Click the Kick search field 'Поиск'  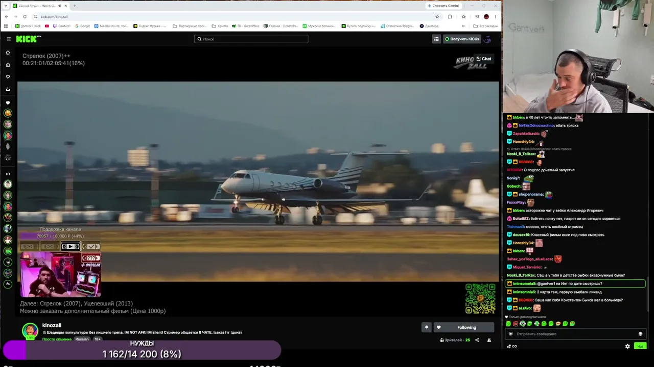pos(251,39)
